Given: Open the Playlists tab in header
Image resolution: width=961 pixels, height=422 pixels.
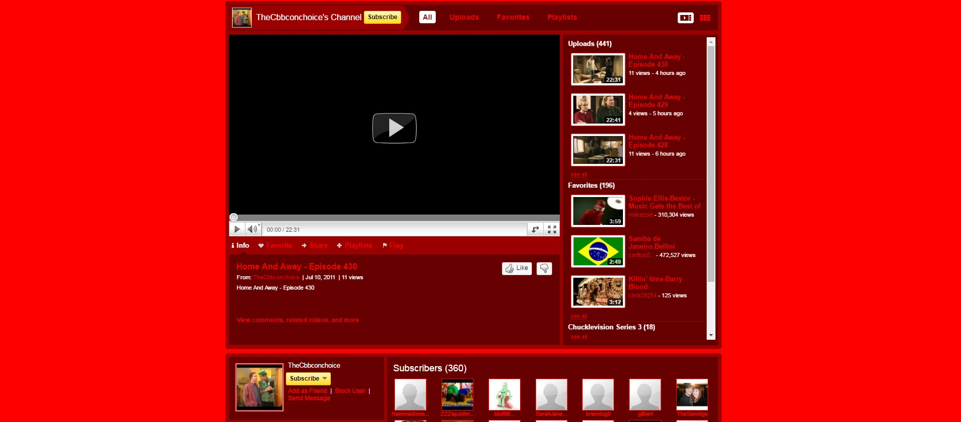Looking at the screenshot, I should point(562,17).
